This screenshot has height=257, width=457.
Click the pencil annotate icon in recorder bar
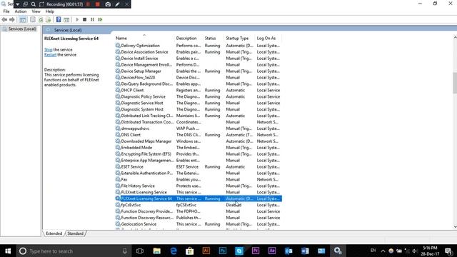pyautogui.click(x=117, y=4)
